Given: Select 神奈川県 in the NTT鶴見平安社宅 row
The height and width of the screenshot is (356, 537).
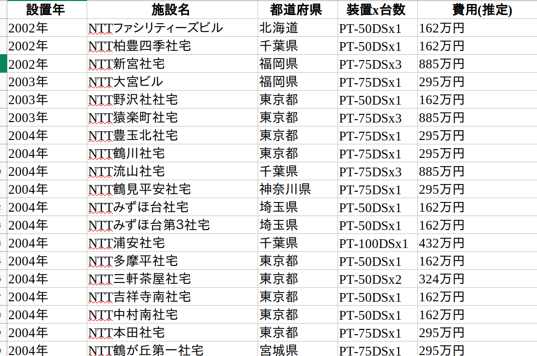Looking at the screenshot, I should 298,189.
